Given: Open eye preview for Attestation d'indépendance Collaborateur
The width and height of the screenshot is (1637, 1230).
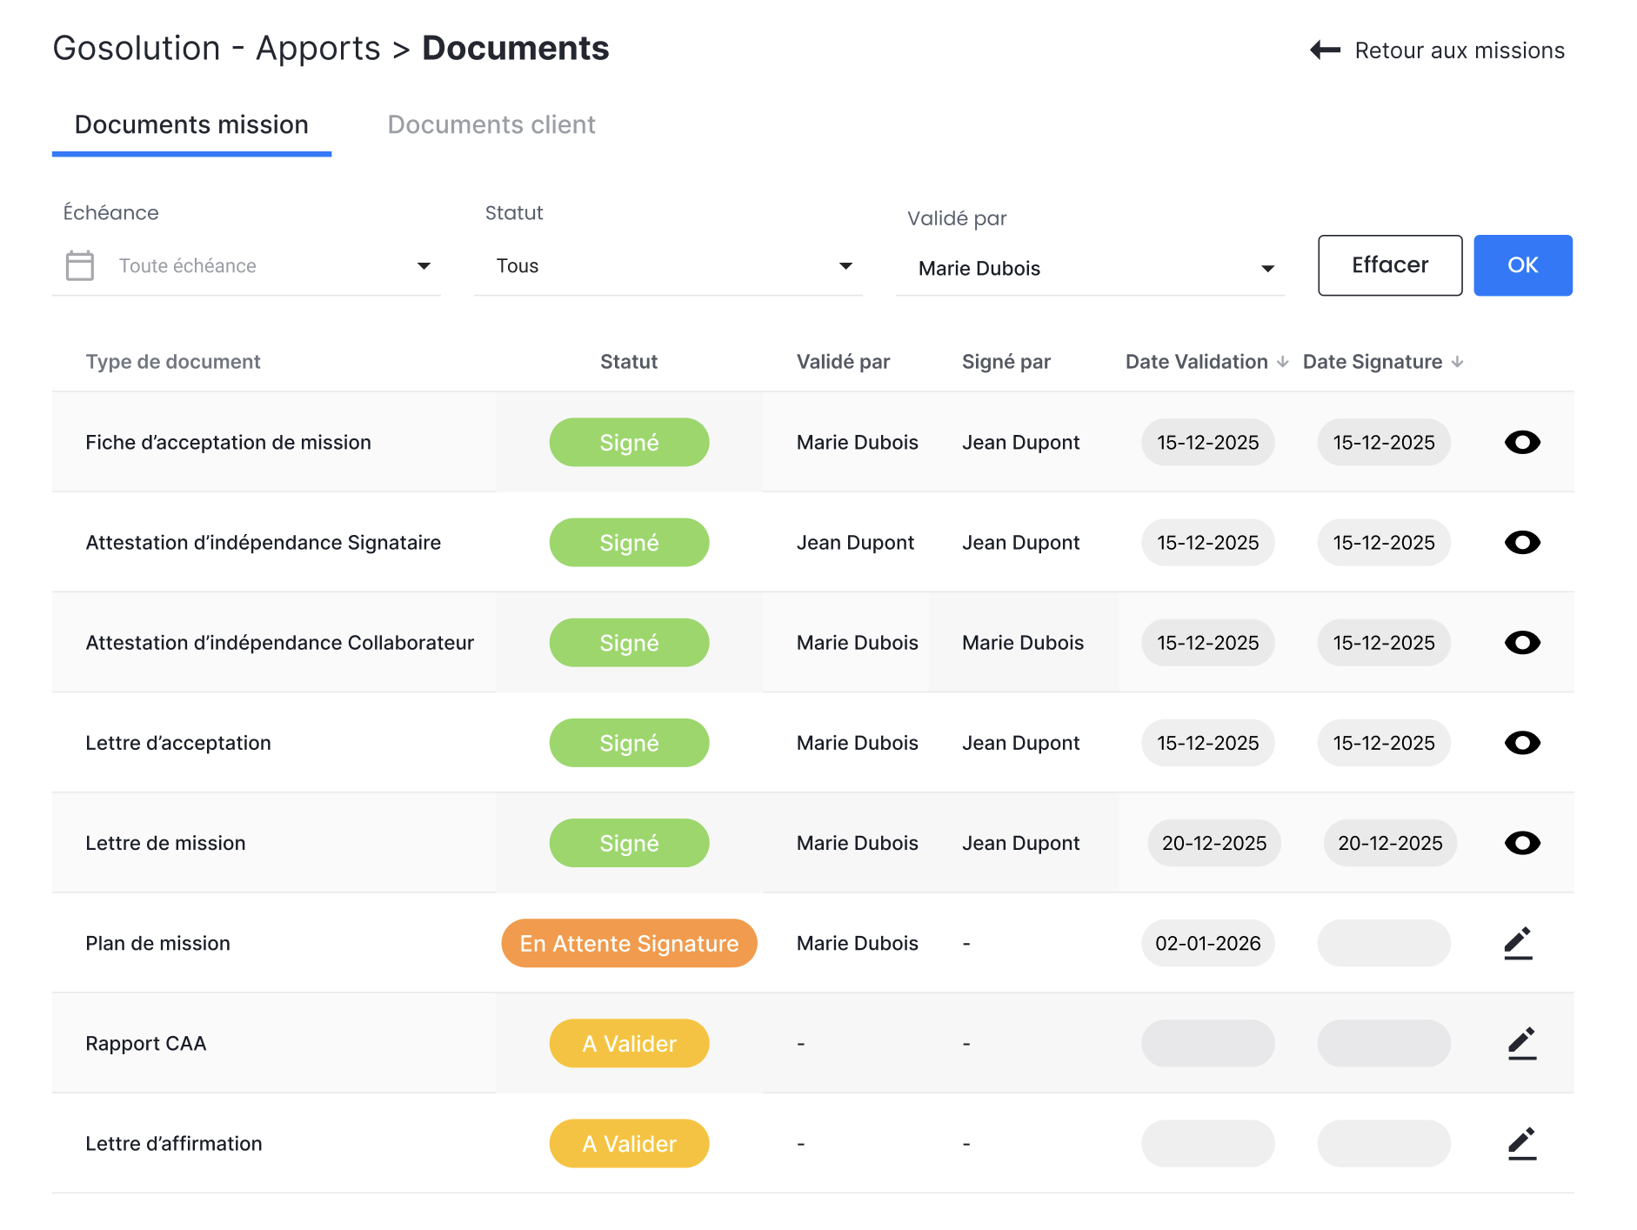Looking at the screenshot, I should 1521,643.
